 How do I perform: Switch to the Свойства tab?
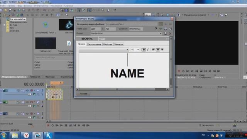coord(108,44)
